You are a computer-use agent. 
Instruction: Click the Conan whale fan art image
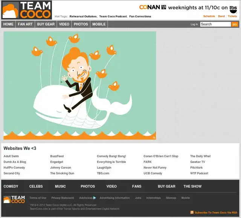pos(80,86)
